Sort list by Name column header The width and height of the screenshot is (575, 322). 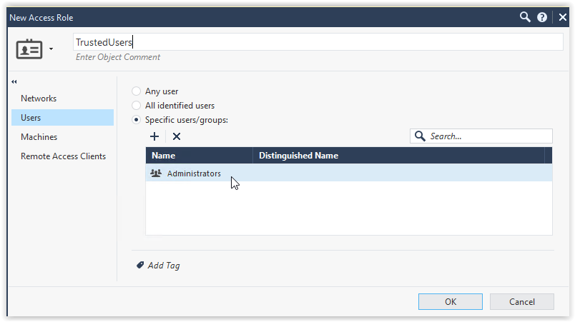[x=199, y=156]
